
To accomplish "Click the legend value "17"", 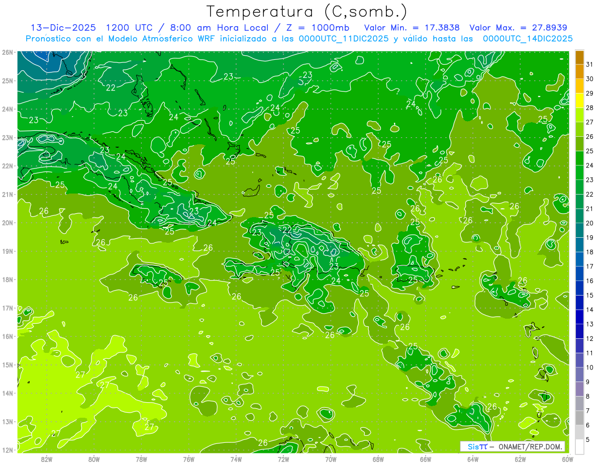I will (590, 266).
